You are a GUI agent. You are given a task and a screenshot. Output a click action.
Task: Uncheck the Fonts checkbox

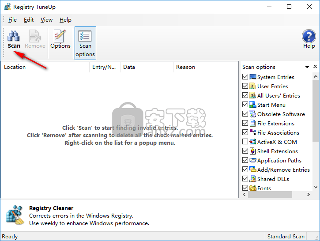(245, 188)
